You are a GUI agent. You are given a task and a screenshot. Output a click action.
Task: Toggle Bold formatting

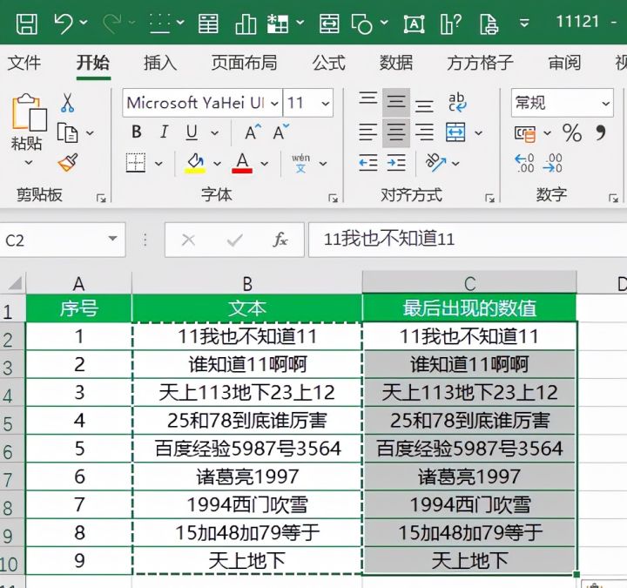click(x=137, y=132)
